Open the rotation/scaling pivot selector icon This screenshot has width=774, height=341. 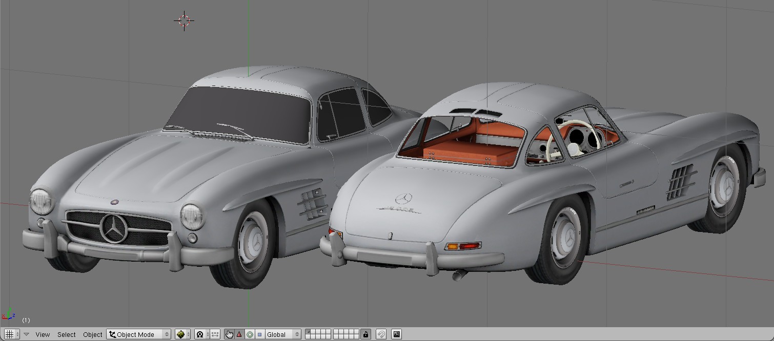tap(200, 334)
